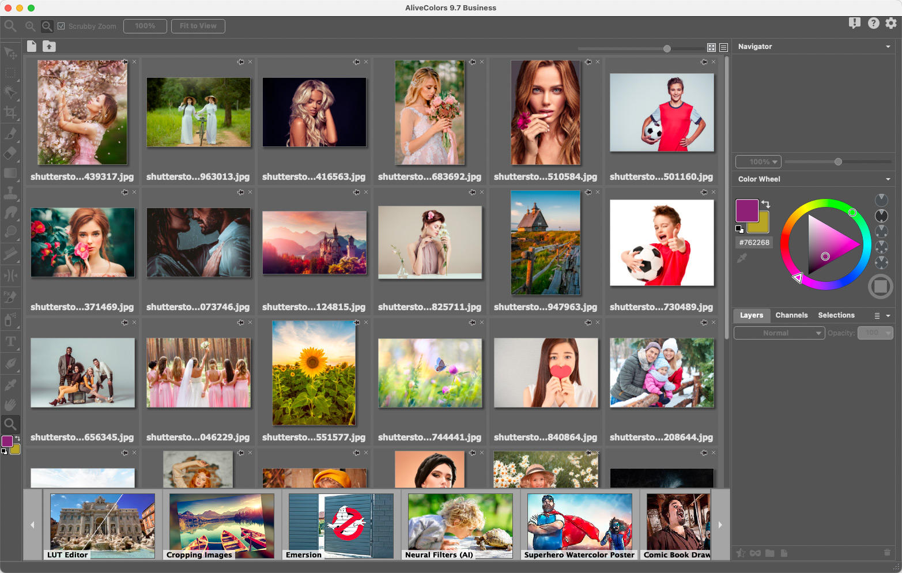Collapse the Navigator panel arrow
Screen dimensions: 902x573
888,47
